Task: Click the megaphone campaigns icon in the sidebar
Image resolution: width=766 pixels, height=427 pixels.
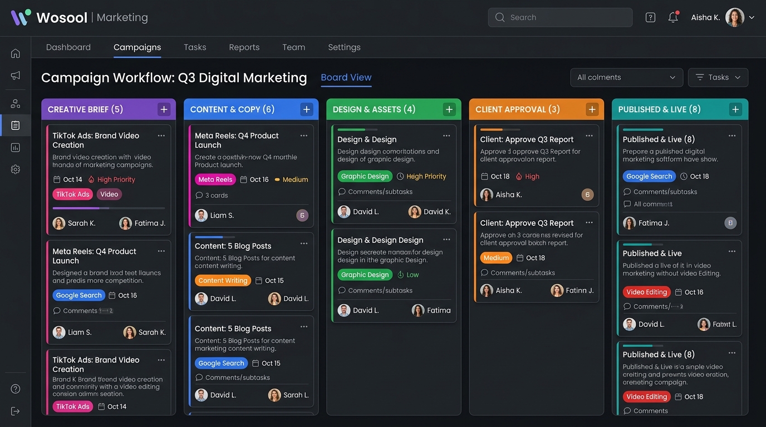Action: (16, 76)
